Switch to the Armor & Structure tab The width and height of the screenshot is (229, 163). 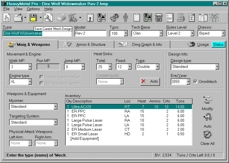click(86, 44)
